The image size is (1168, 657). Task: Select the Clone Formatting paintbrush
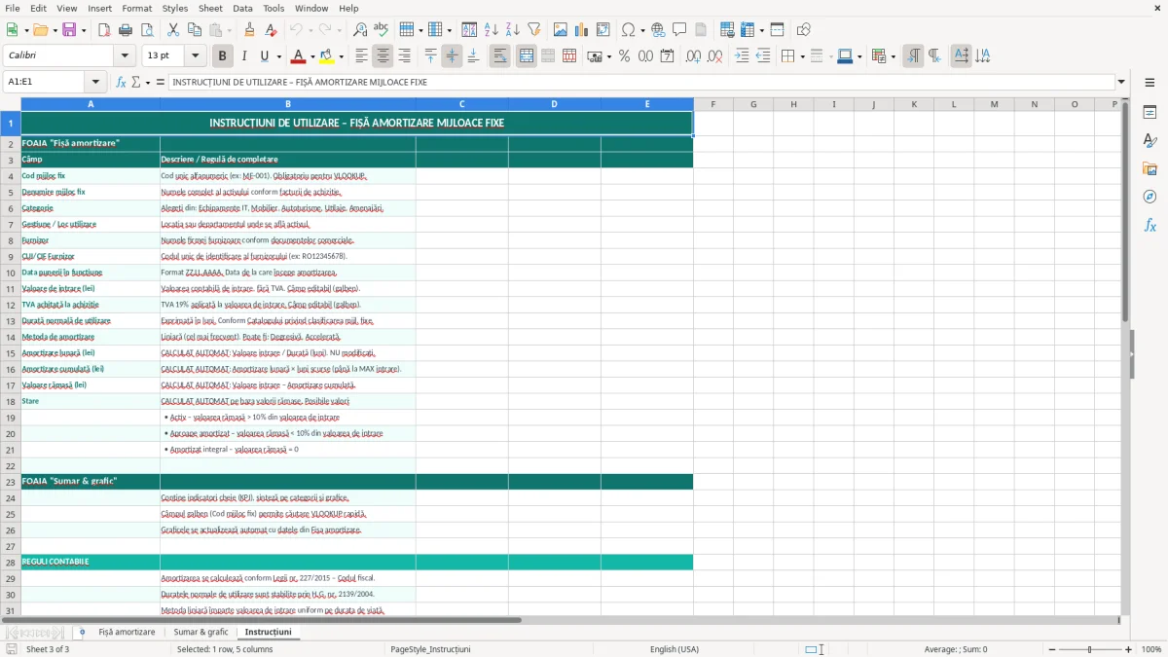point(249,30)
